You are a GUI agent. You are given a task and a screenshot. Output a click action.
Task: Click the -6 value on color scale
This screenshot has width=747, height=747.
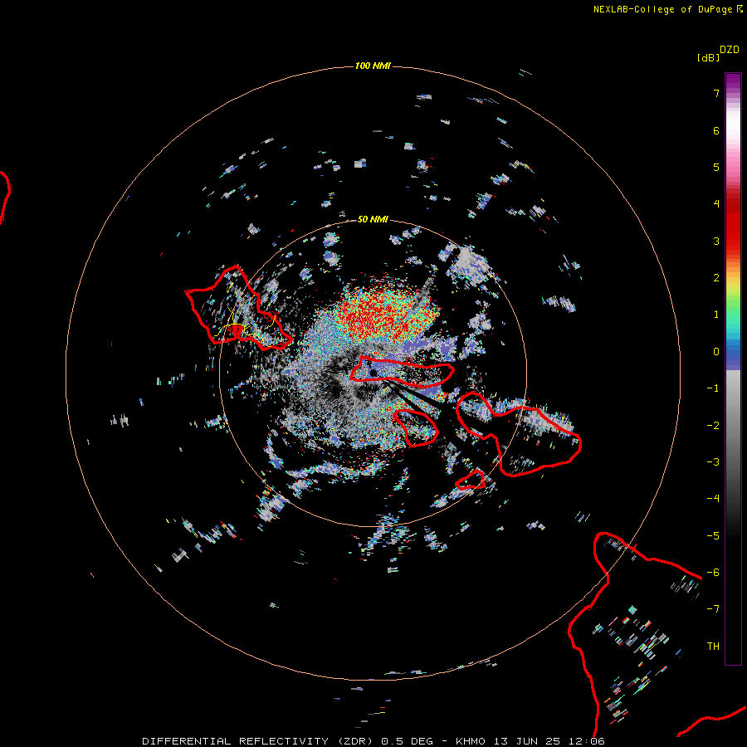pos(713,573)
